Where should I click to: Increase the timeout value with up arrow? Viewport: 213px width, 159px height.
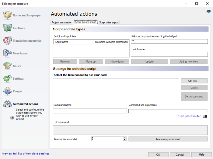point(124,138)
